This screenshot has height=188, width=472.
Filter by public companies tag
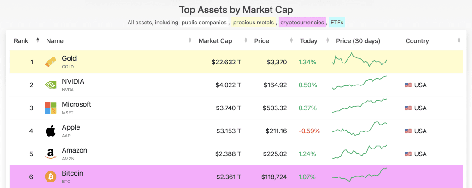pyautogui.click(x=204, y=22)
